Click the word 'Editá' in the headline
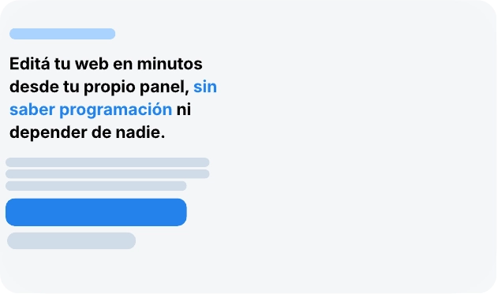 coord(29,64)
